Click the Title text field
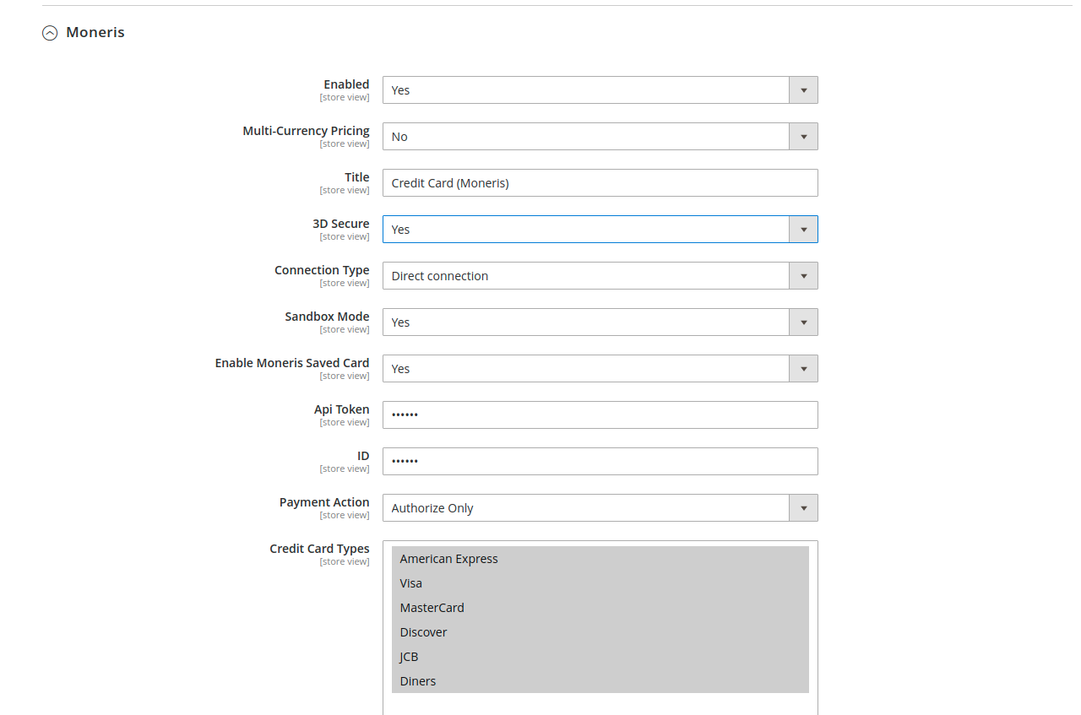This screenshot has height=715, width=1081. pos(600,183)
